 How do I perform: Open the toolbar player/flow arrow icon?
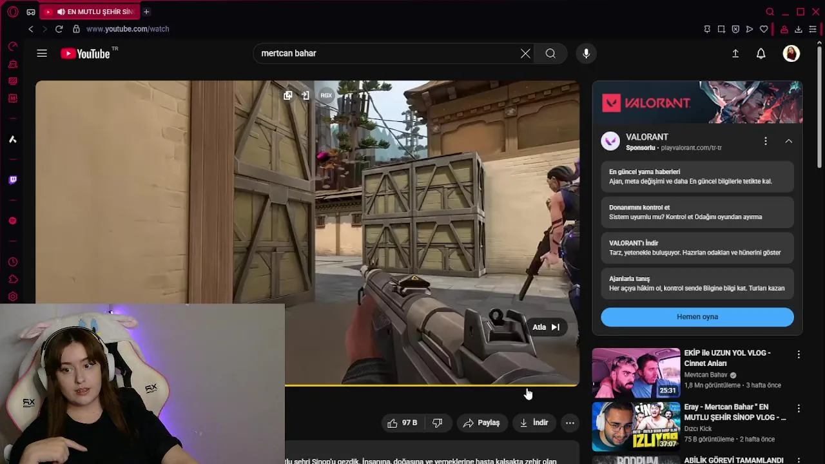[x=750, y=29]
